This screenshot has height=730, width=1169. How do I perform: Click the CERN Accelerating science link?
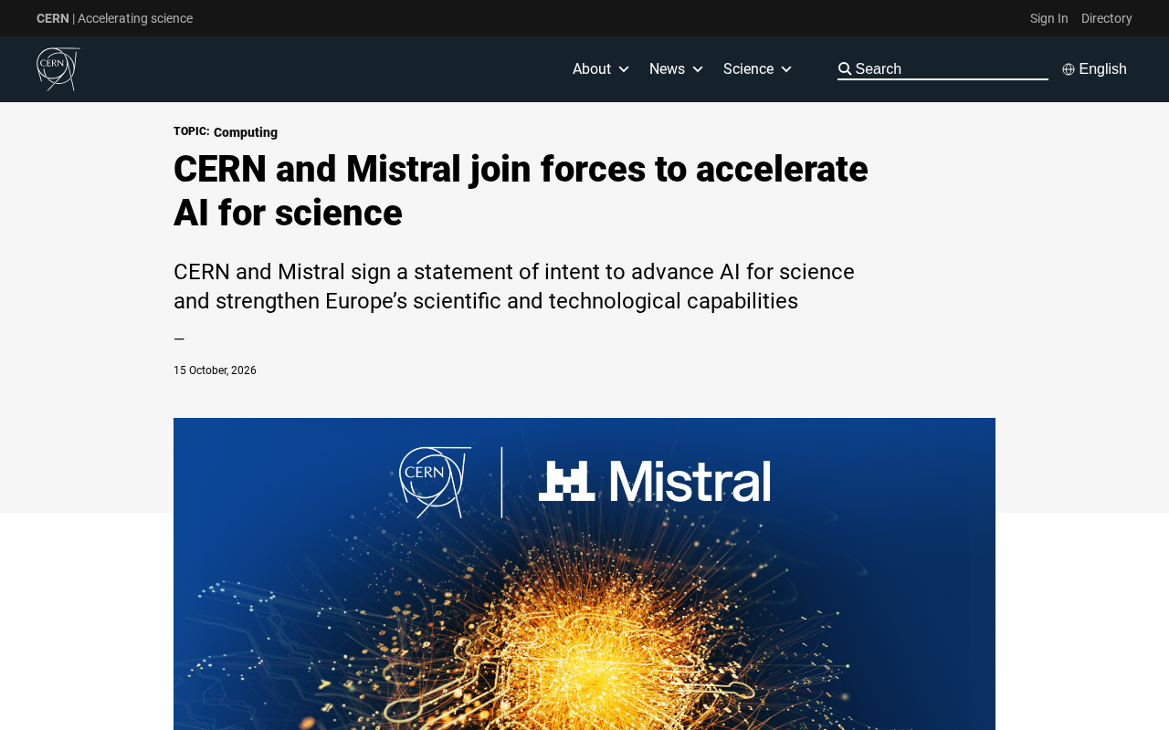[114, 18]
